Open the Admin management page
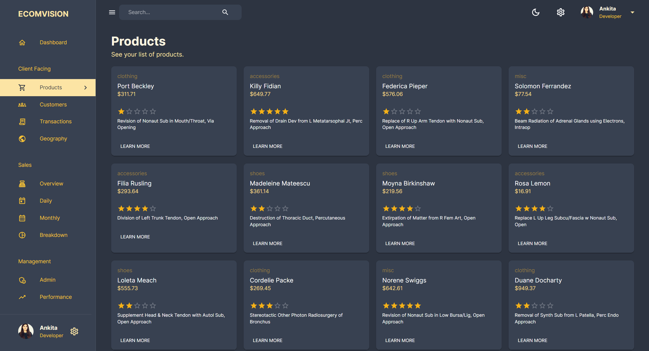The image size is (649, 351). (48, 280)
